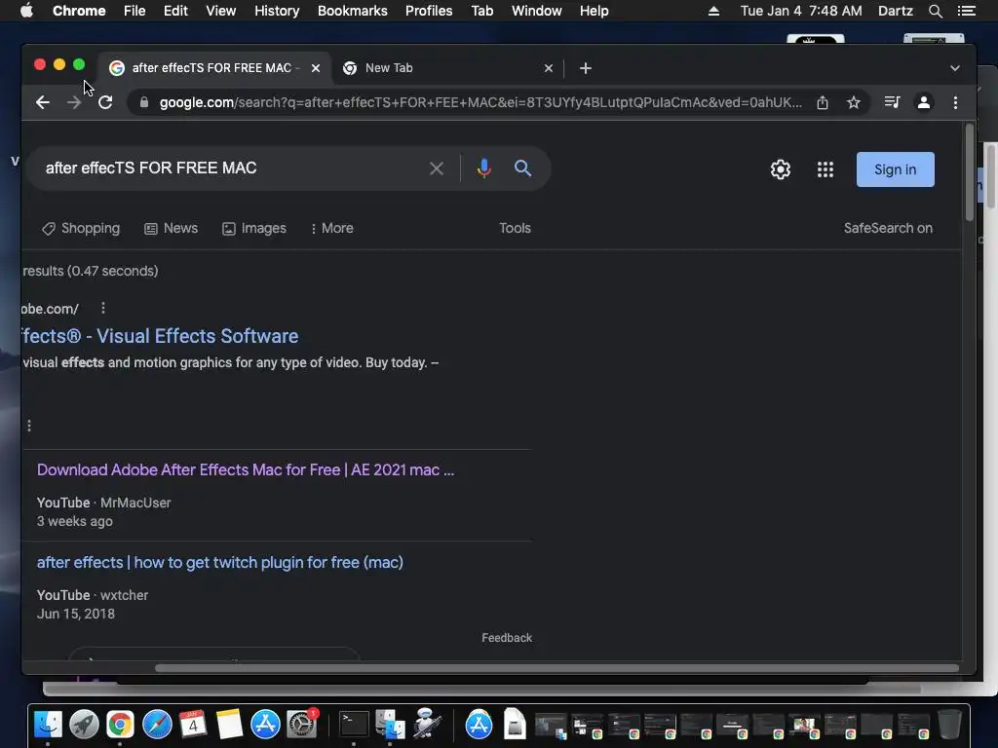Open the media control icon in Chrome's toolbar
Viewport: 998px width, 748px height.
click(893, 102)
